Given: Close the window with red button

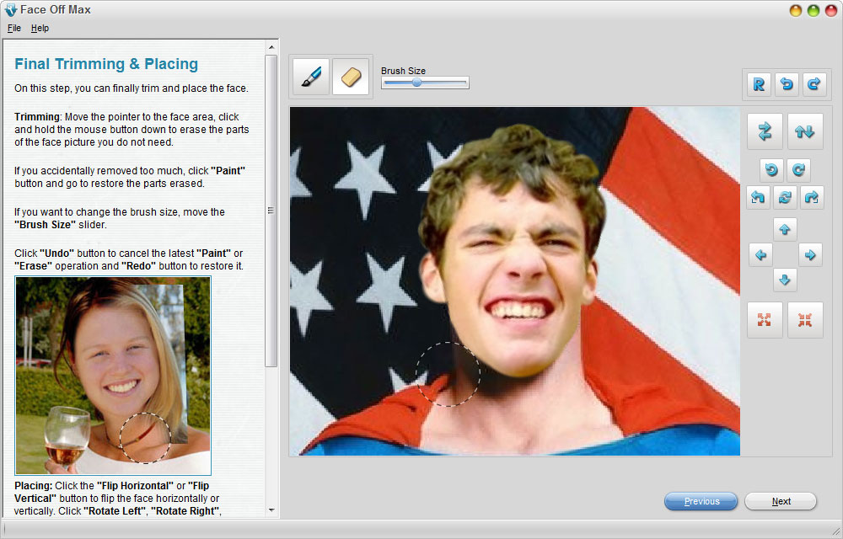Looking at the screenshot, I should (x=831, y=11).
